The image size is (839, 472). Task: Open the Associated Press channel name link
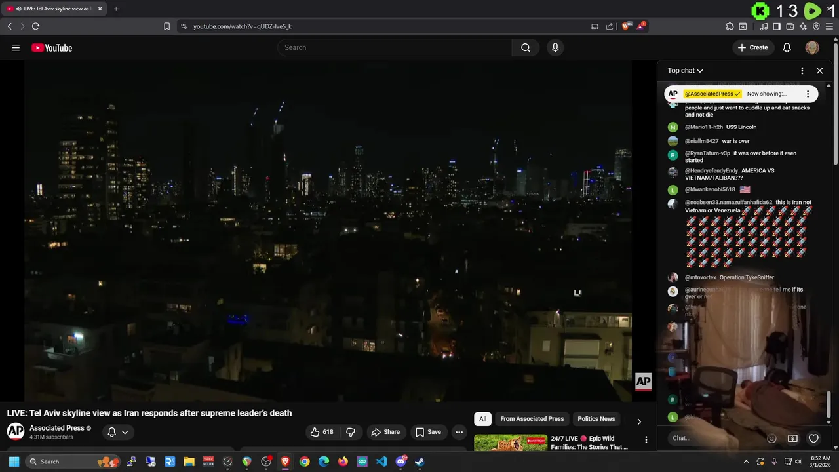pyautogui.click(x=57, y=428)
